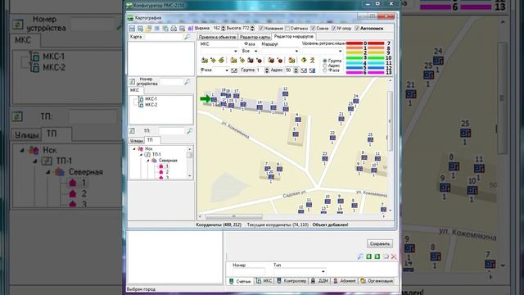
Task: Switch to Редактор карты tab
Action: [255, 37]
